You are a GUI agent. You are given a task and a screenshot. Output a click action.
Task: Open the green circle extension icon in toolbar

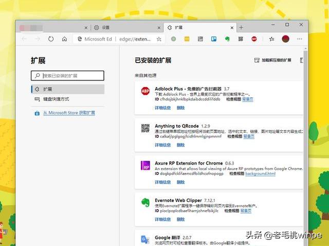pos(174,39)
